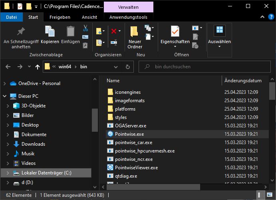Select PointwiseViewer.exe file
Image resolution: width=276 pixels, height=200 pixels.
tap(187, 168)
